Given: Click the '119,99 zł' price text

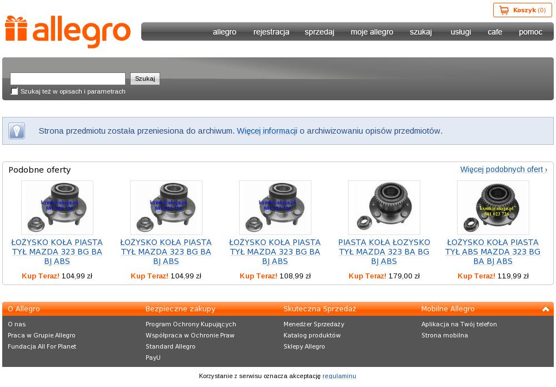Looking at the screenshot, I should (513, 276).
